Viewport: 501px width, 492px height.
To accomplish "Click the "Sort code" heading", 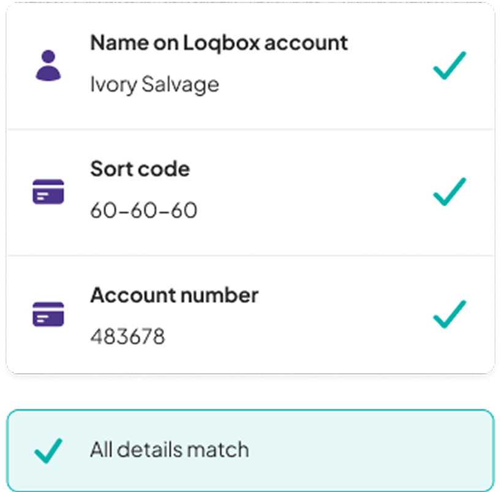I will coord(140,169).
